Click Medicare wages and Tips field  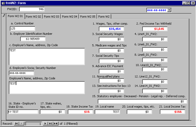coord(111,51)
